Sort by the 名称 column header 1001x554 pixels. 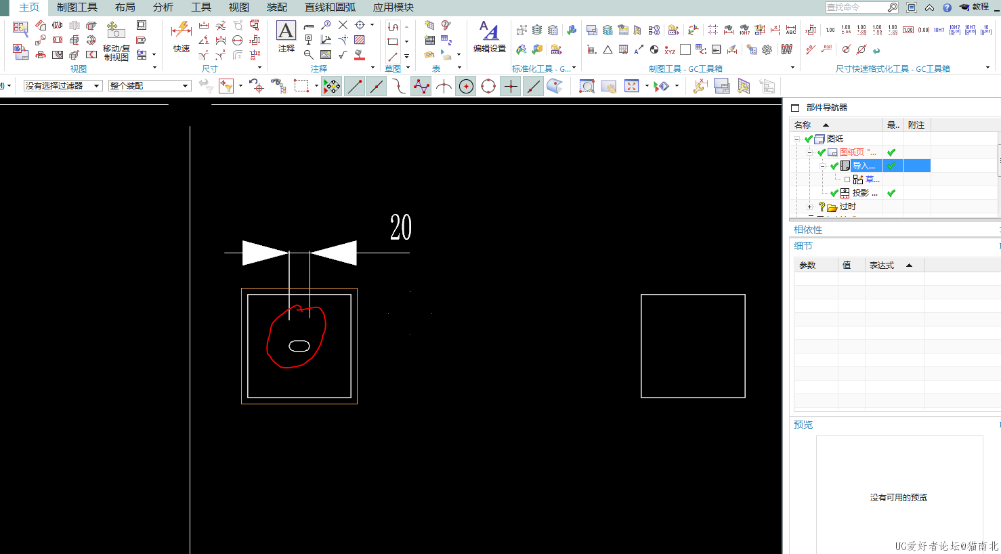click(x=836, y=125)
